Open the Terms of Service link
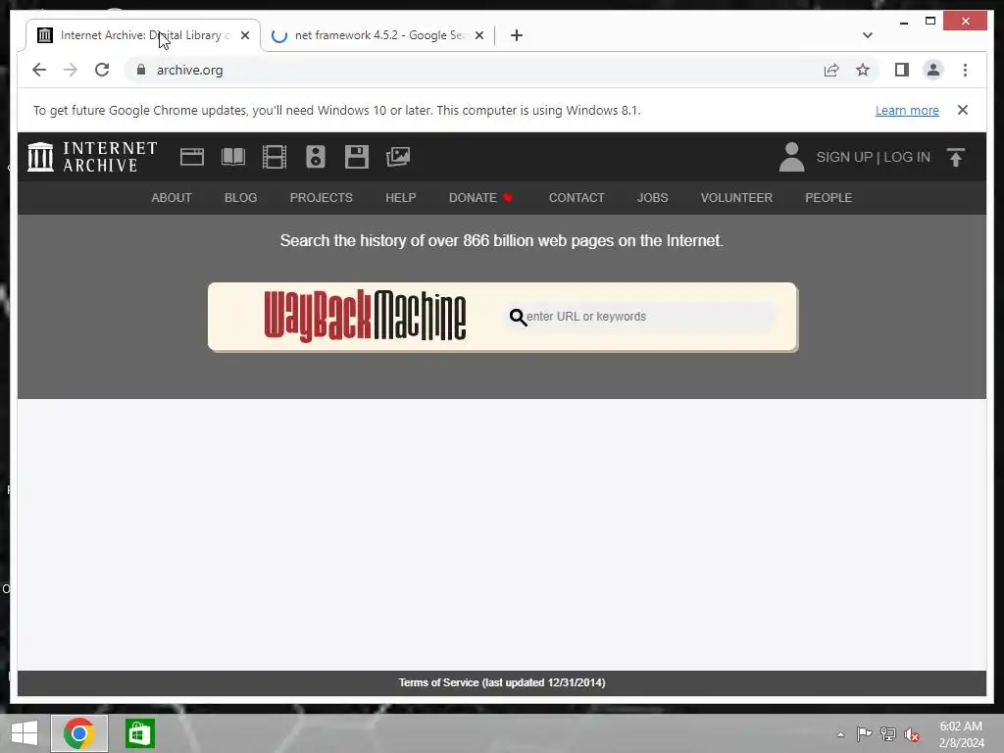Screen dimensions: 1004x753 (x=501, y=682)
